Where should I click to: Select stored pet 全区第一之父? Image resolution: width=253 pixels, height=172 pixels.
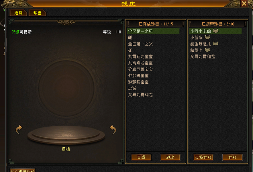click(x=153, y=44)
